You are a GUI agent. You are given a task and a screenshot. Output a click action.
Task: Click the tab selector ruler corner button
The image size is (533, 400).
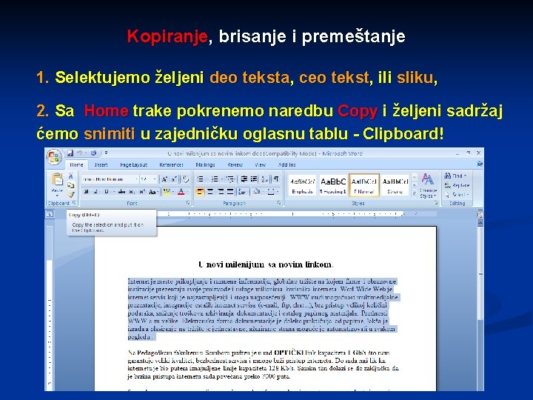[x=50, y=214]
